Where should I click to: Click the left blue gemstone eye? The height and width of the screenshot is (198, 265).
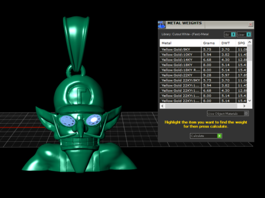[68, 120]
